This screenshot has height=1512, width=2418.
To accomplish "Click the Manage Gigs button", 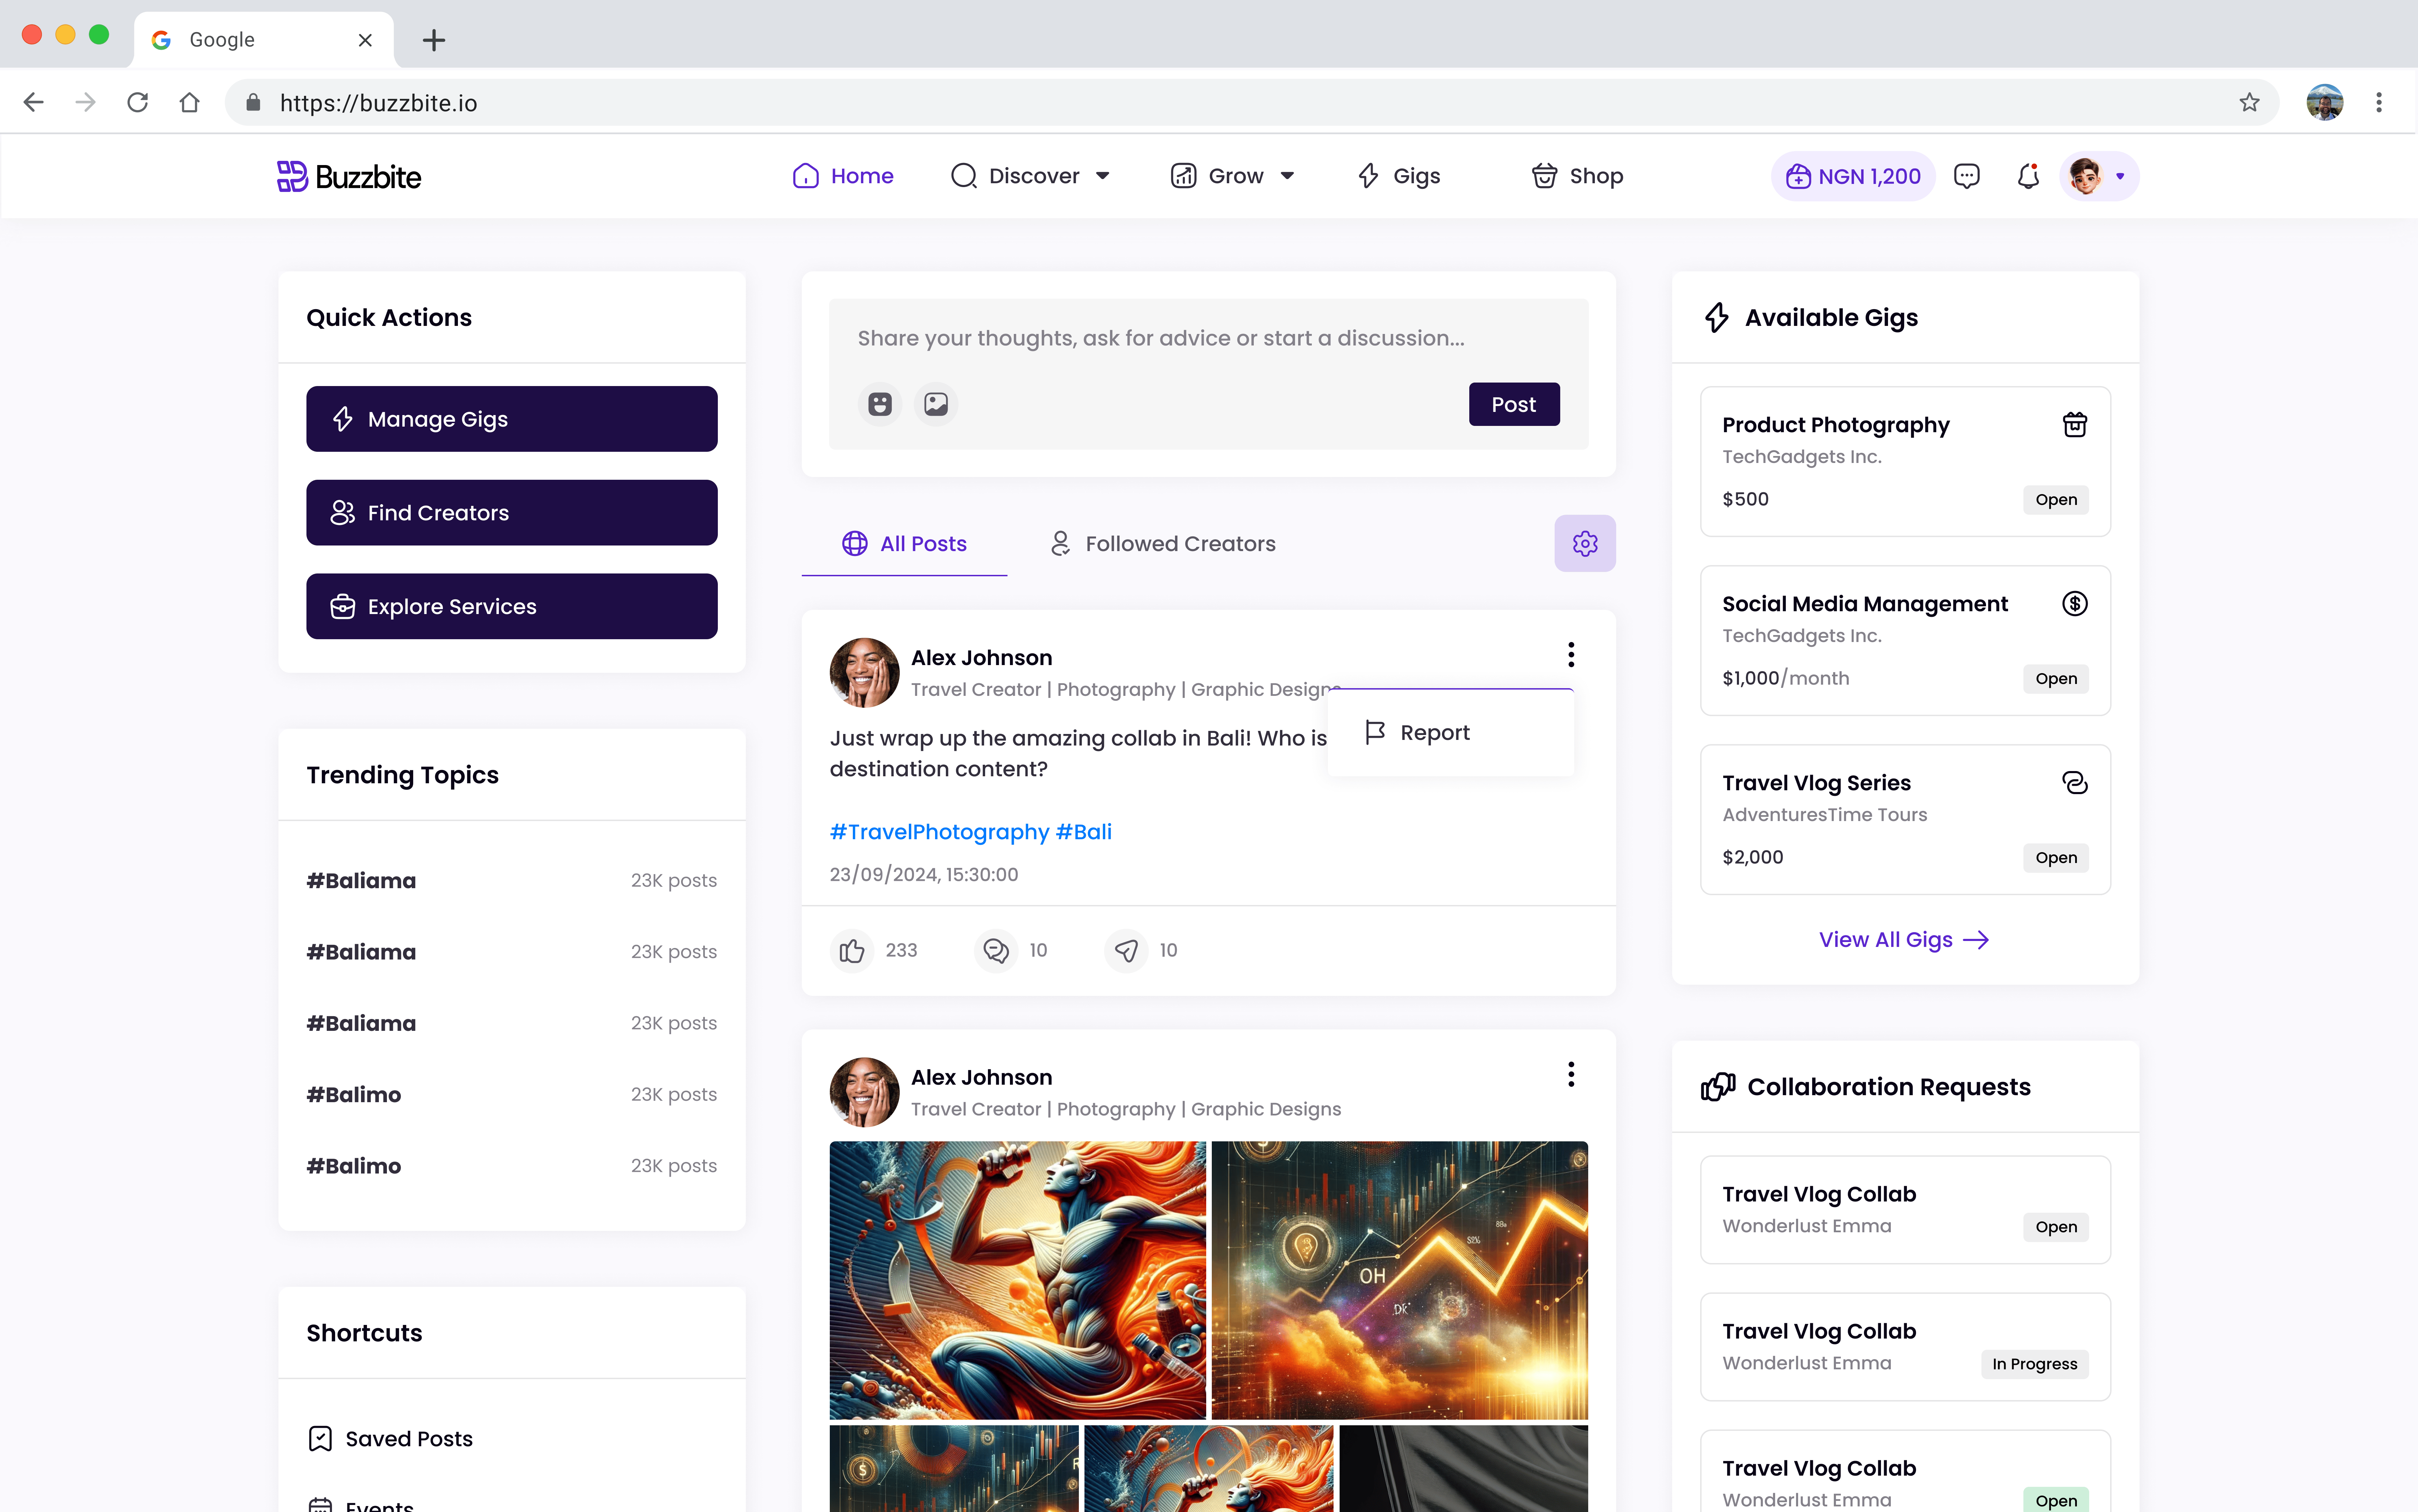I will click(511, 419).
